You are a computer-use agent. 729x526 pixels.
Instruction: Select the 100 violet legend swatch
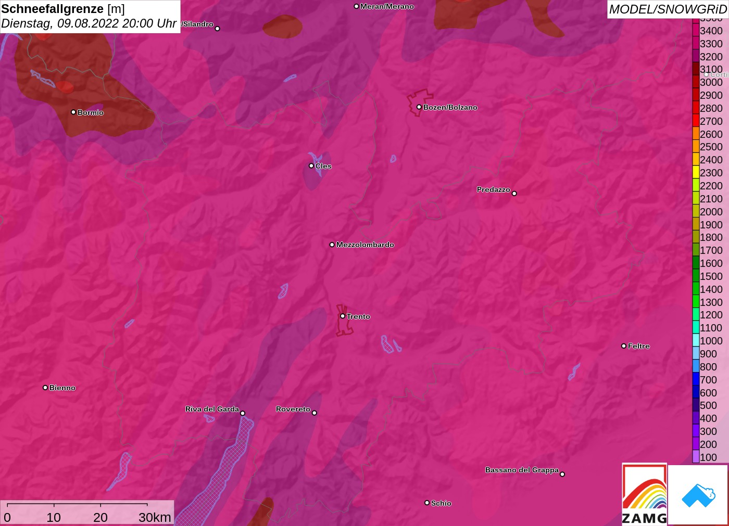696,457
